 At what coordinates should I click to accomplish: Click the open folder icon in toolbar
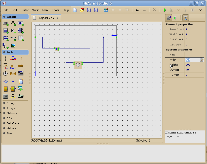(x=82, y=10)
